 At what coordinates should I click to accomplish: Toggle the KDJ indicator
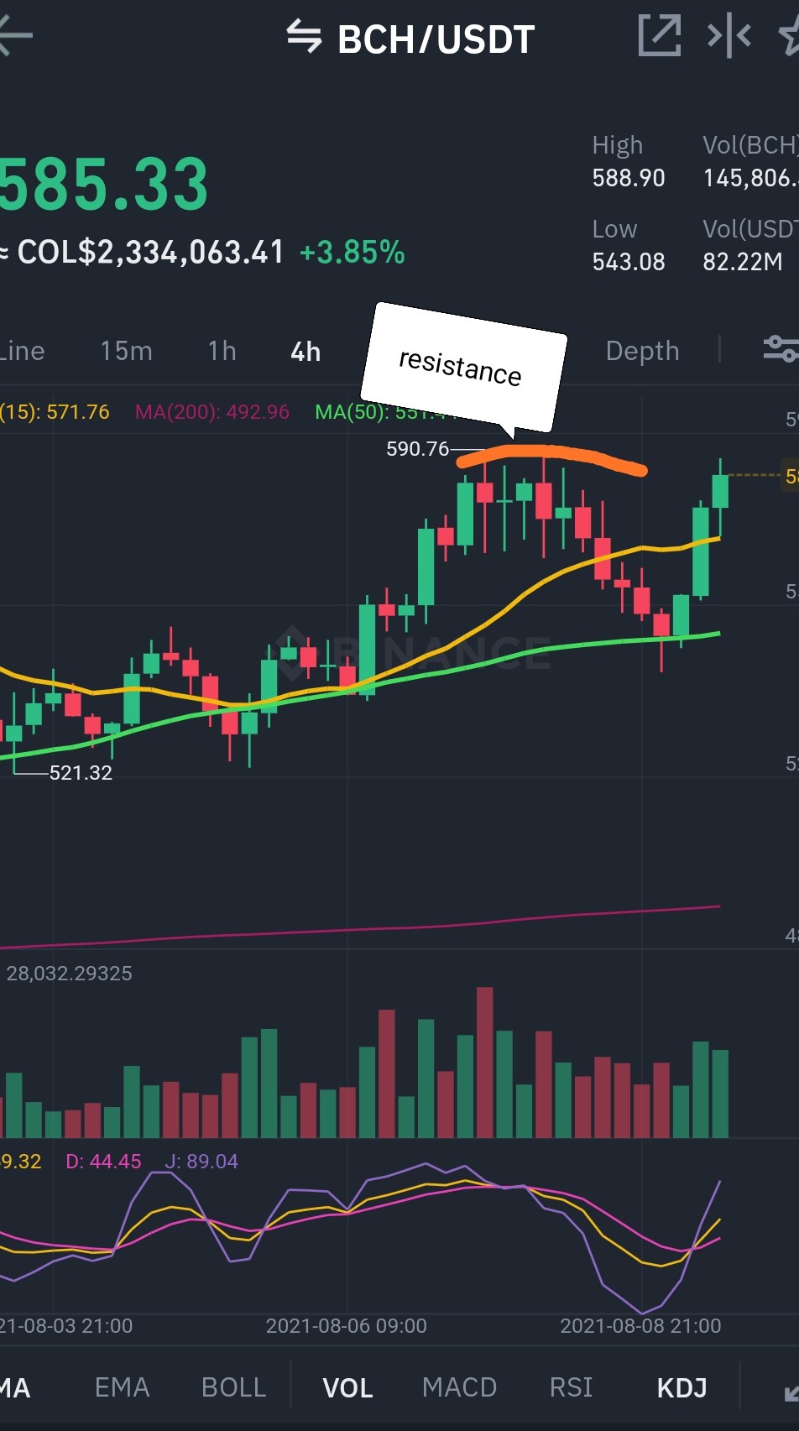click(681, 1388)
